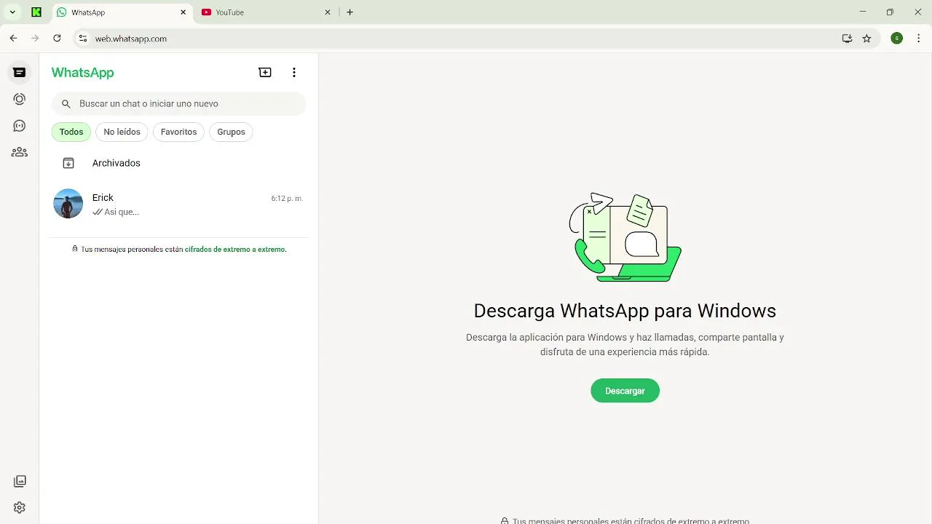Click the WhatsApp download illustration
Viewport: 932px width, 524px height.
click(x=625, y=237)
